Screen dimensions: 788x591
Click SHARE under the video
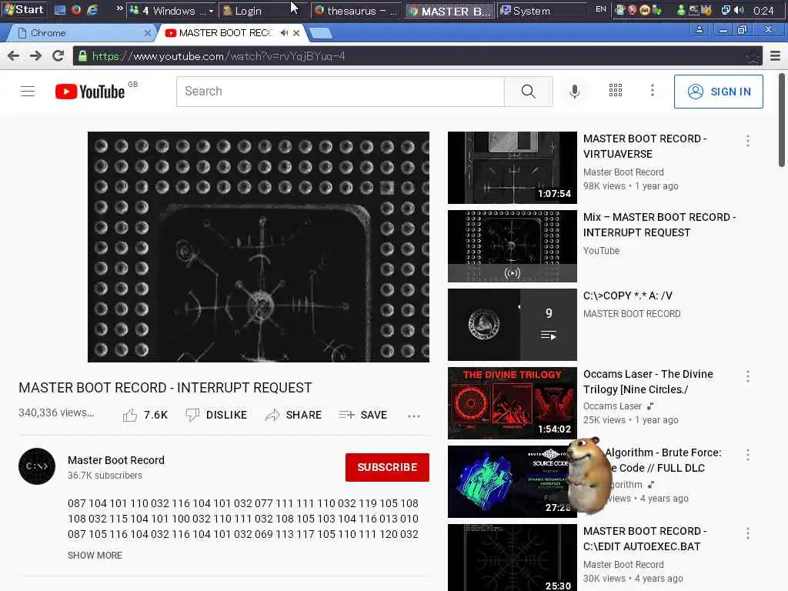(293, 415)
